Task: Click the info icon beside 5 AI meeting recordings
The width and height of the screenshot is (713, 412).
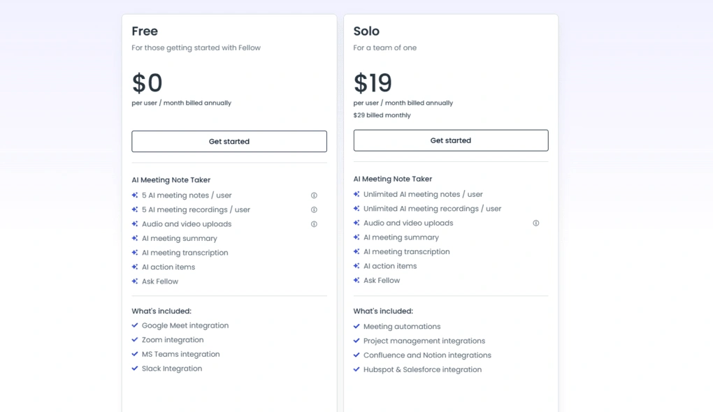Action: point(314,209)
